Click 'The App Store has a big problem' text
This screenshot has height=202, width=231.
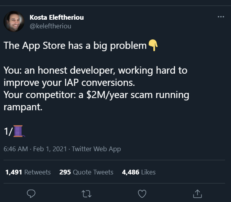[75, 46]
